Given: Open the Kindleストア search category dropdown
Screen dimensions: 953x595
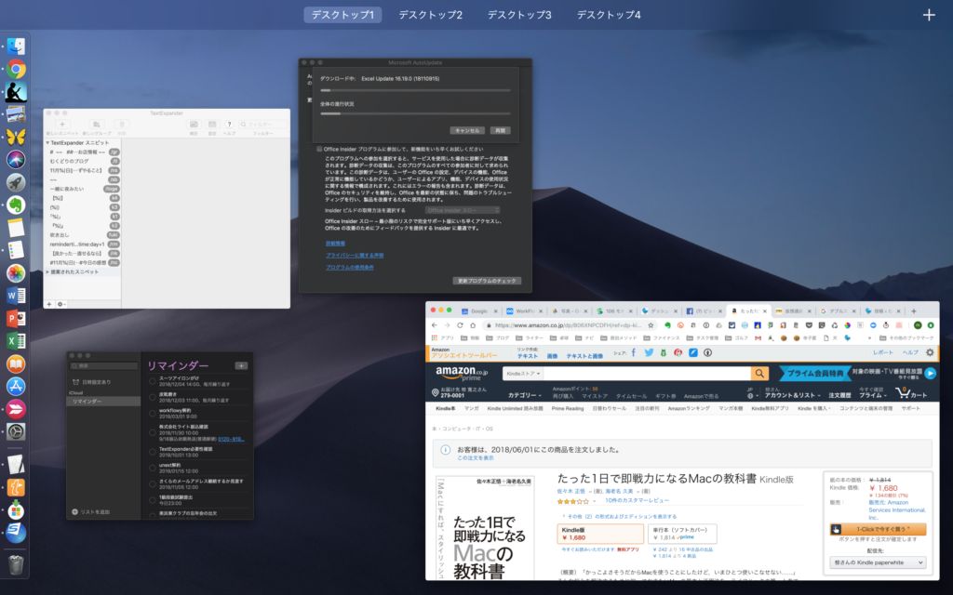Looking at the screenshot, I should 523,374.
